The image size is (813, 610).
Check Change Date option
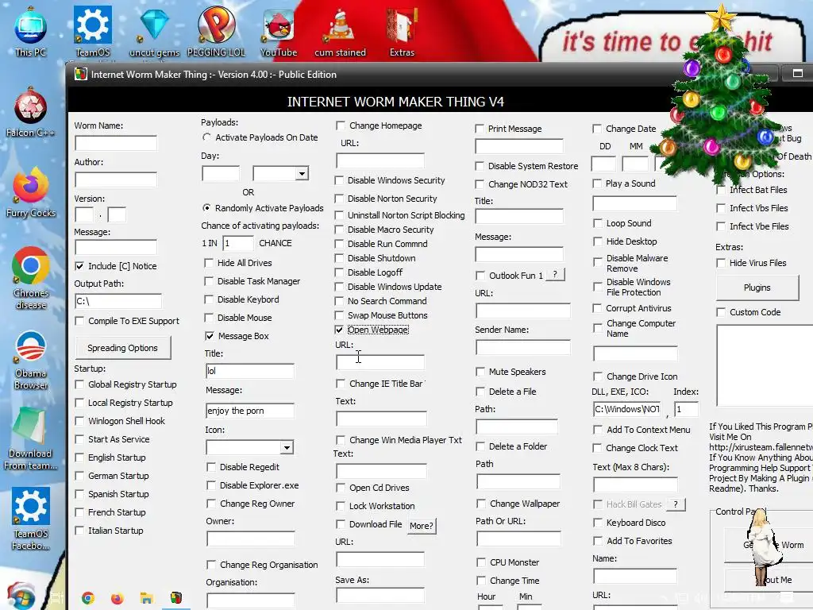[x=597, y=129]
